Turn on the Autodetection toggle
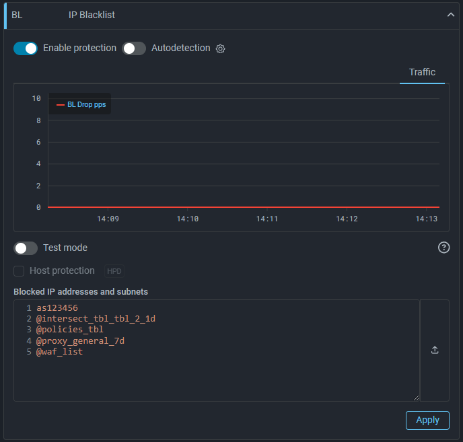Image resolution: width=463 pixels, height=442 pixels. tap(134, 48)
